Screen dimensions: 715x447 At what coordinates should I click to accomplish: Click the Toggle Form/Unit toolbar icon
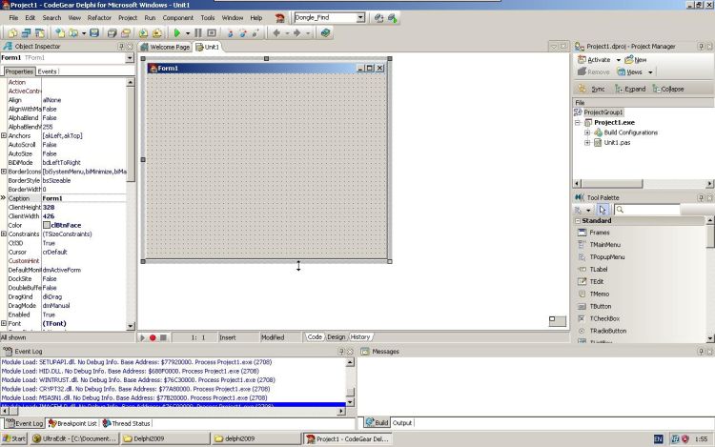pyautogui.click(x=40, y=32)
